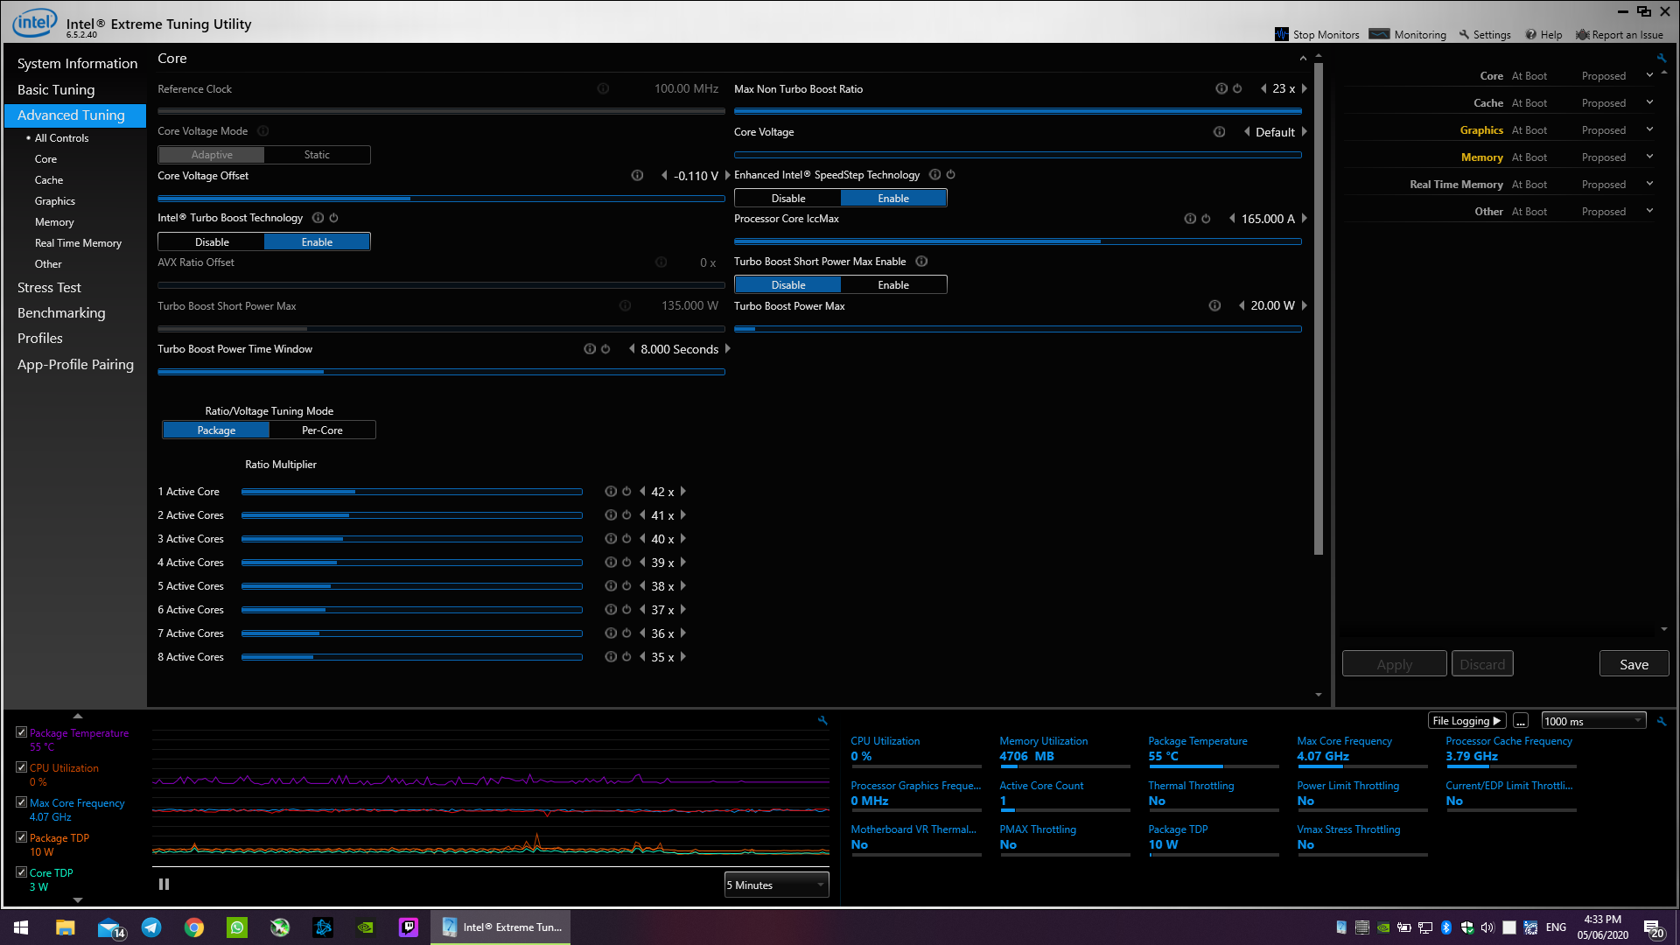Image resolution: width=1680 pixels, height=945 pixels.
Task: Click the file logging browse ellipsis button
Action: click(x=1521, y=721)
